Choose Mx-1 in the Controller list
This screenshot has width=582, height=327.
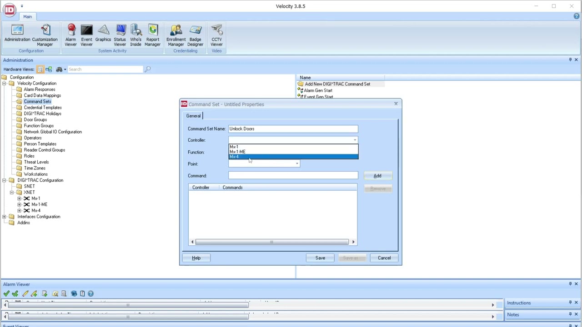pyautogui.click(x=293, y=147)
